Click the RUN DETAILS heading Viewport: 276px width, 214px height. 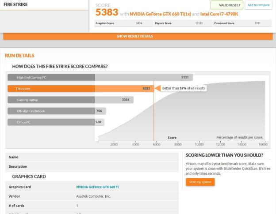click(x=19, y=56)
